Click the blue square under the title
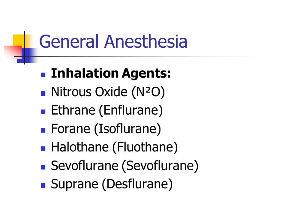Screen dimensions: 288x216 click(28, 55)
